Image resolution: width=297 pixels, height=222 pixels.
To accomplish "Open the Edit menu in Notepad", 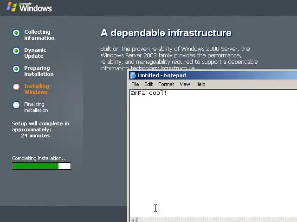I will click(x=148, y=84).
